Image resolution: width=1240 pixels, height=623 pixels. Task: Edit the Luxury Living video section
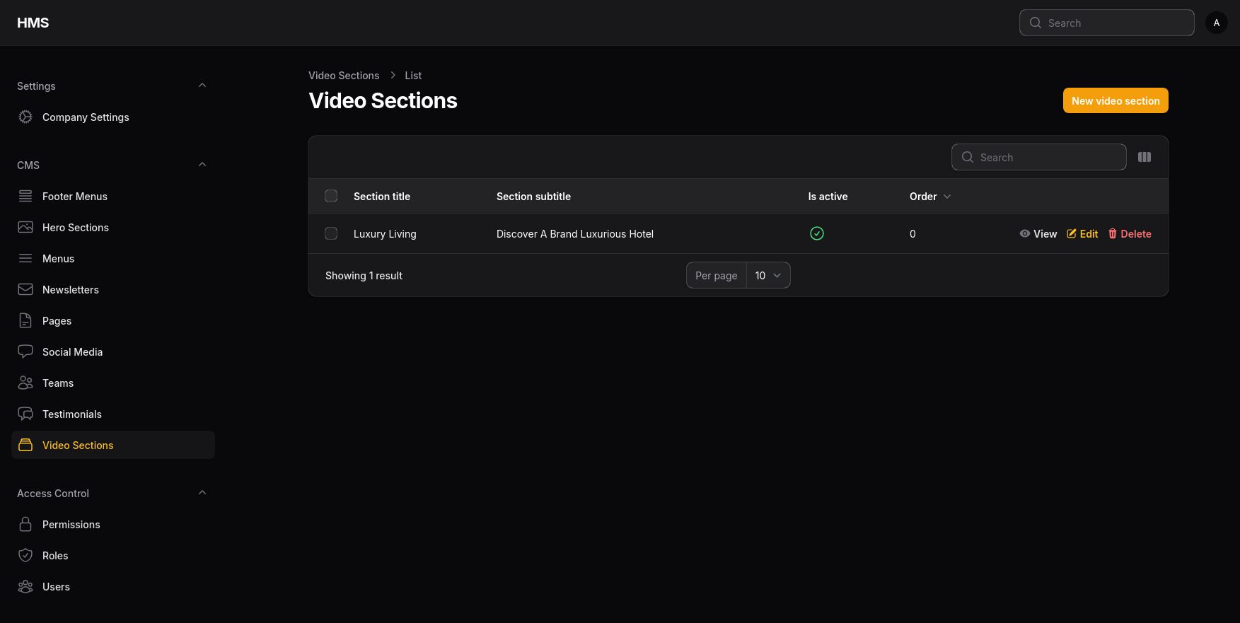[1082, 234]
